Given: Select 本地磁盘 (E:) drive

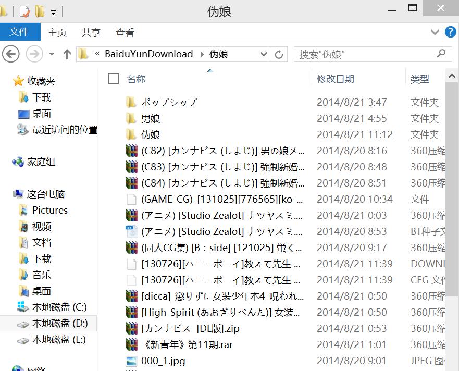Looking at the screenshot, I should (x=59, y=339).
